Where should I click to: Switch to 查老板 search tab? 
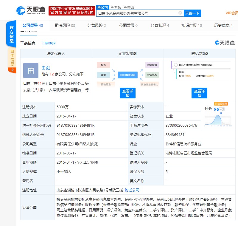tap(116, 7)
